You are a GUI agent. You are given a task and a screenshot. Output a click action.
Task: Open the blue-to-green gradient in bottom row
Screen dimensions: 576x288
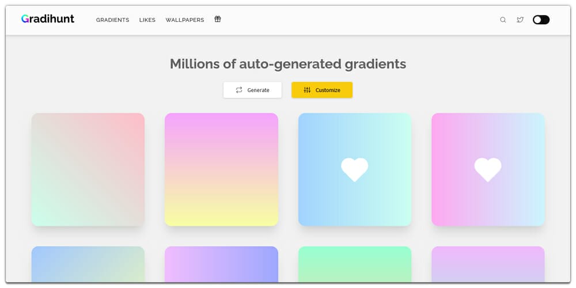pyautogui.click(x=88, y=264)
